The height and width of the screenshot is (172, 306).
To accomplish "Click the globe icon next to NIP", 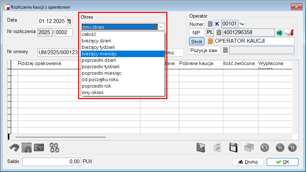I will tap(280, 33).
